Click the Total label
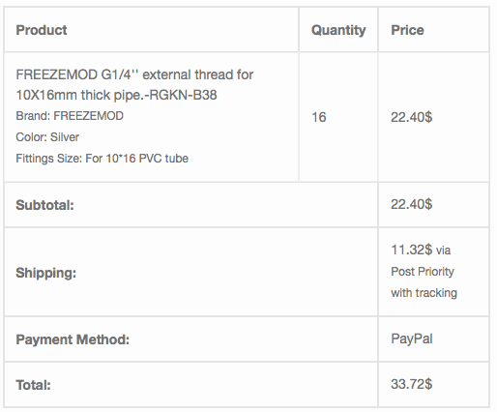 (x=33, y=385)
